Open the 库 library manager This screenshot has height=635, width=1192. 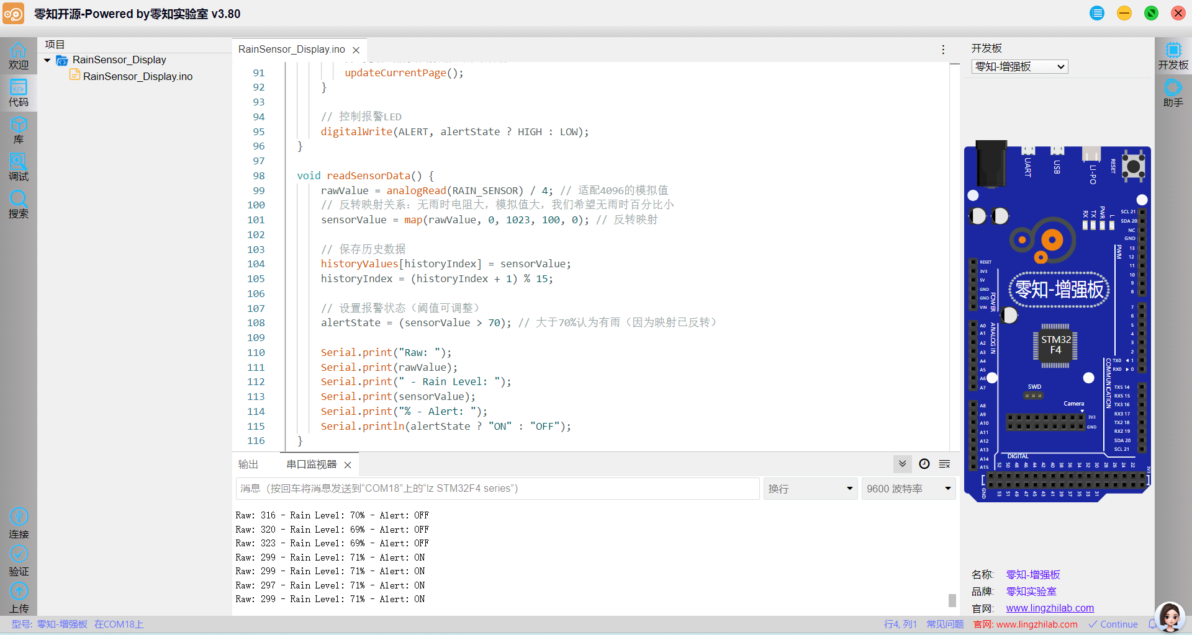click(18, 130)
